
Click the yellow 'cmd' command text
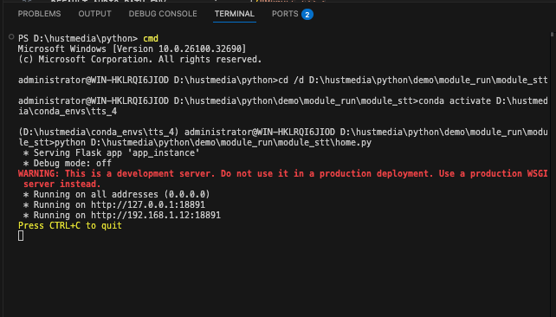151,38
